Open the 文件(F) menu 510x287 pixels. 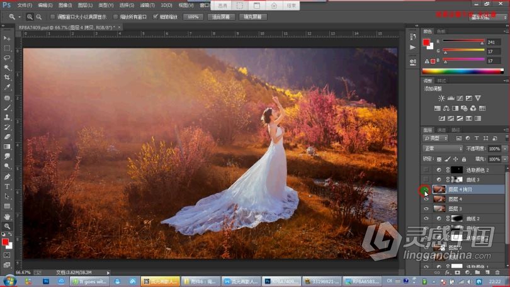[x=25, y=5]
